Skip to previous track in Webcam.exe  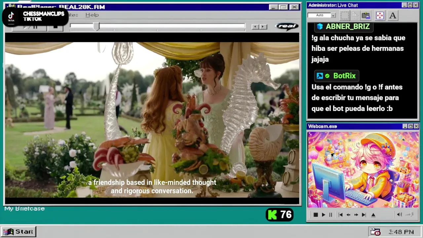[x=340, y=215]
